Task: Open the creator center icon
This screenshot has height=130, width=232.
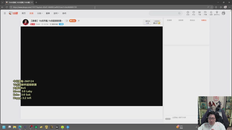Action: [x=217, y=13]
